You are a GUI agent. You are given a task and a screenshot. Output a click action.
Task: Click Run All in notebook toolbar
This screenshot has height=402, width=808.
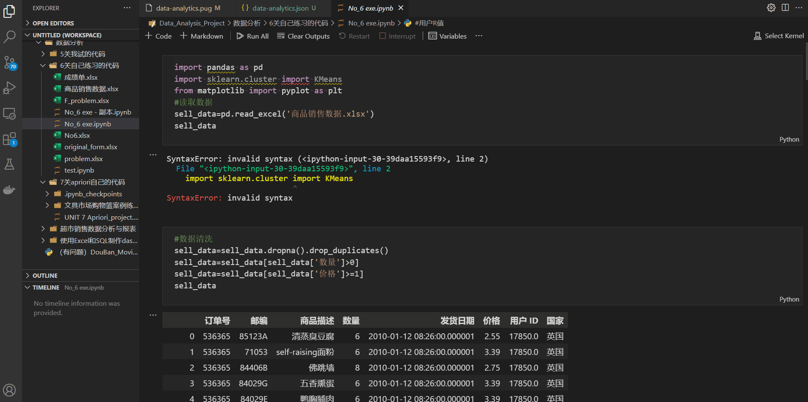(253, 36)
